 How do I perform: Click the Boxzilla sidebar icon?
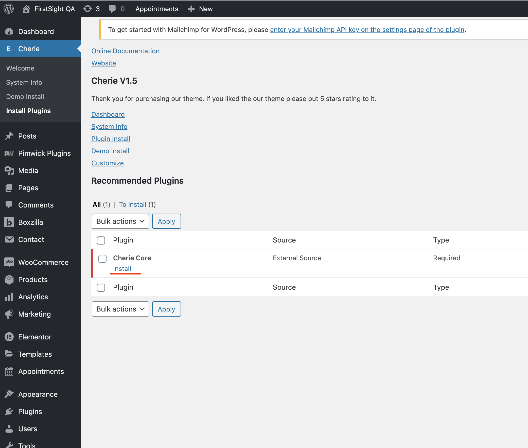point(9,222)
